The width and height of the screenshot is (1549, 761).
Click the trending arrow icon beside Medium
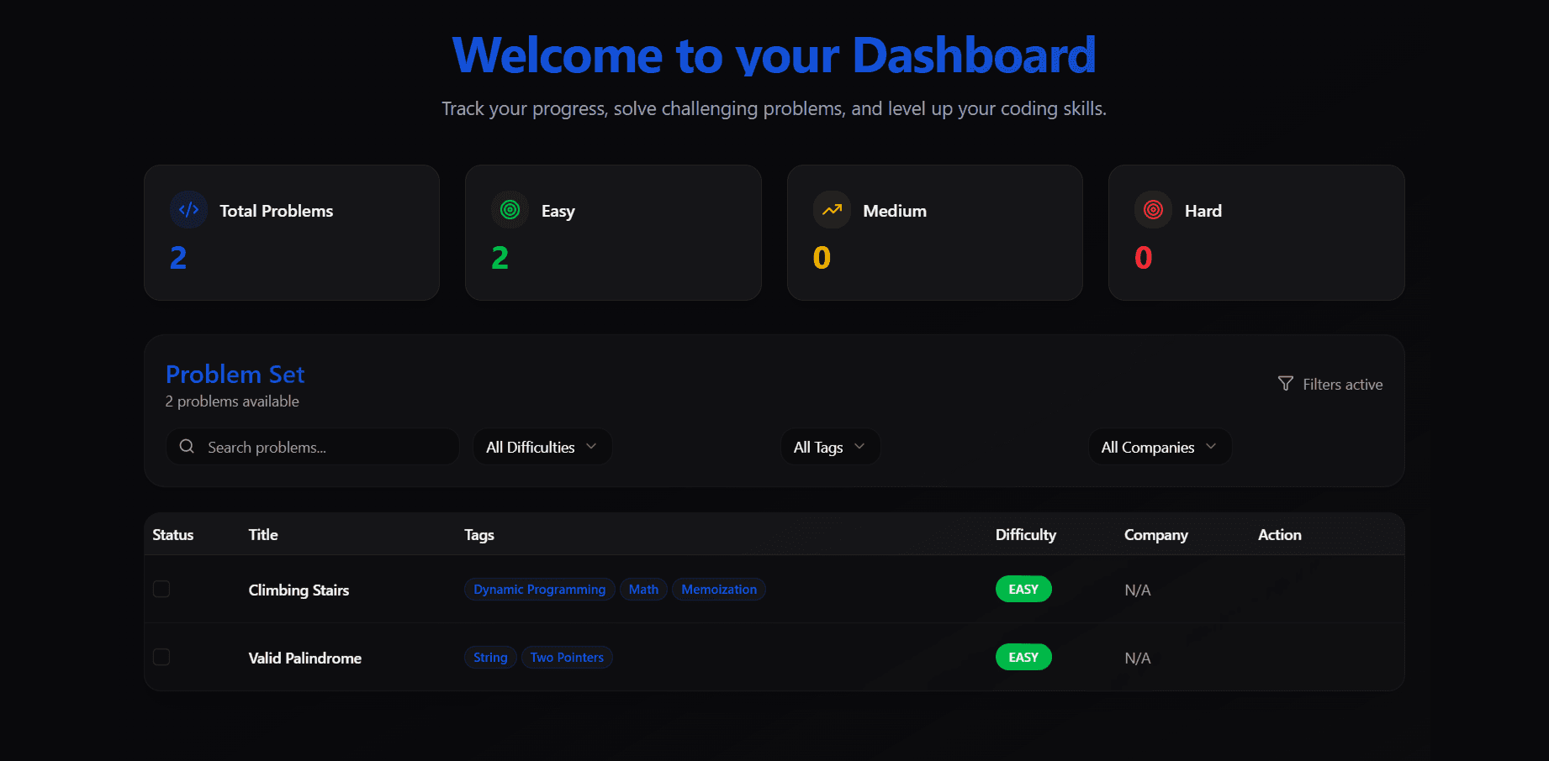[832, 210]
